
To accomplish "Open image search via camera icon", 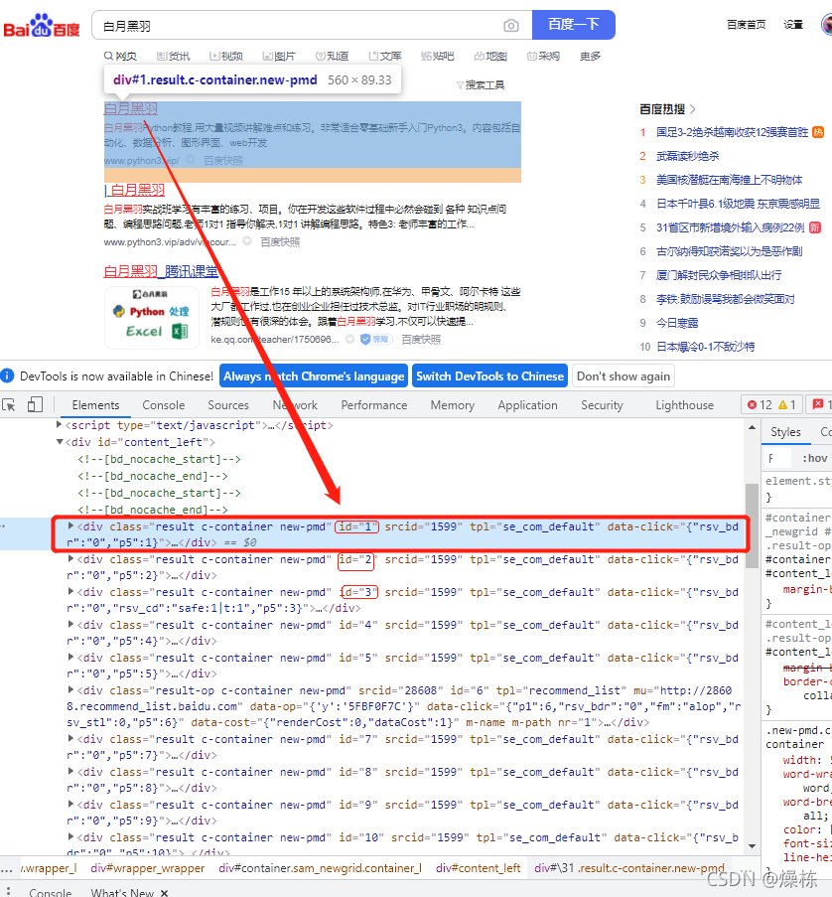I will tap(511, 26).
